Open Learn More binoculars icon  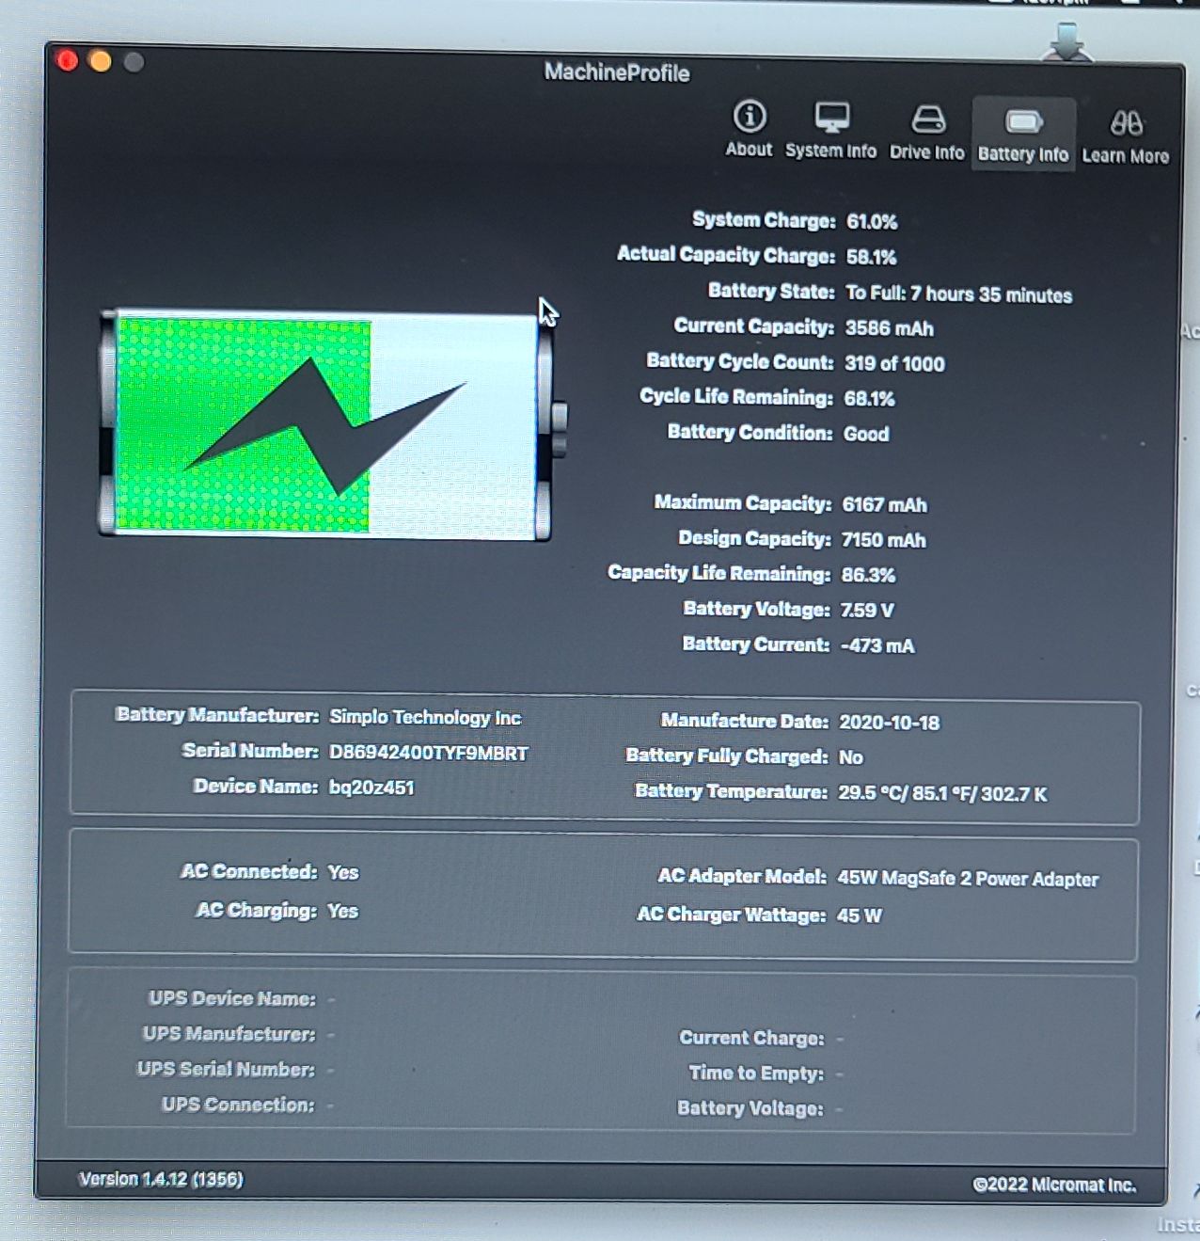pos(1126,123)
